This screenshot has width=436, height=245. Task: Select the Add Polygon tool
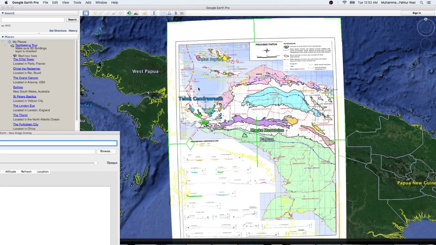coord(101,13)
